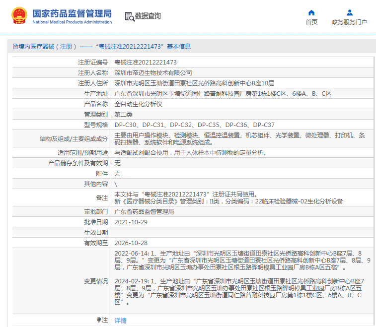The image size is (376, 327).
Task: Select registration number 粤械注准20212221473 value
Action: coord(146,63)
